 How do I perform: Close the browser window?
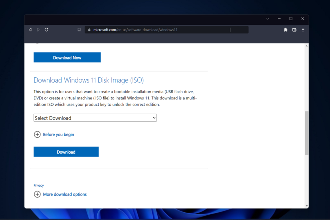(303, 18)
